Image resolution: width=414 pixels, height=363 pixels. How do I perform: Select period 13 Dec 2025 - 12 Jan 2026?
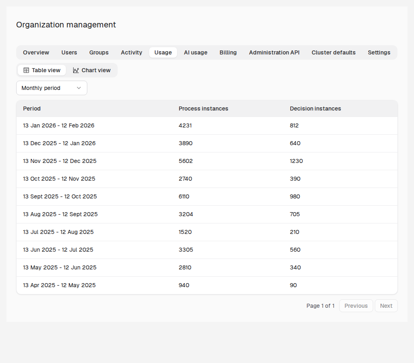59,143
